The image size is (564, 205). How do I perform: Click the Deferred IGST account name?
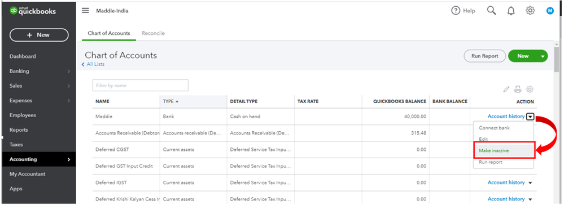(111, 182)
